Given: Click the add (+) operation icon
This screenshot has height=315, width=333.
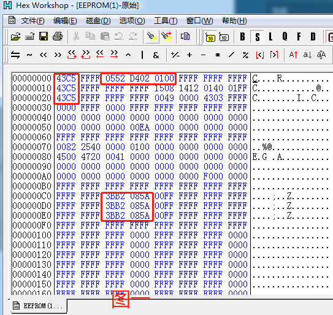Looking at the screenshot, I should pos(189,55).
